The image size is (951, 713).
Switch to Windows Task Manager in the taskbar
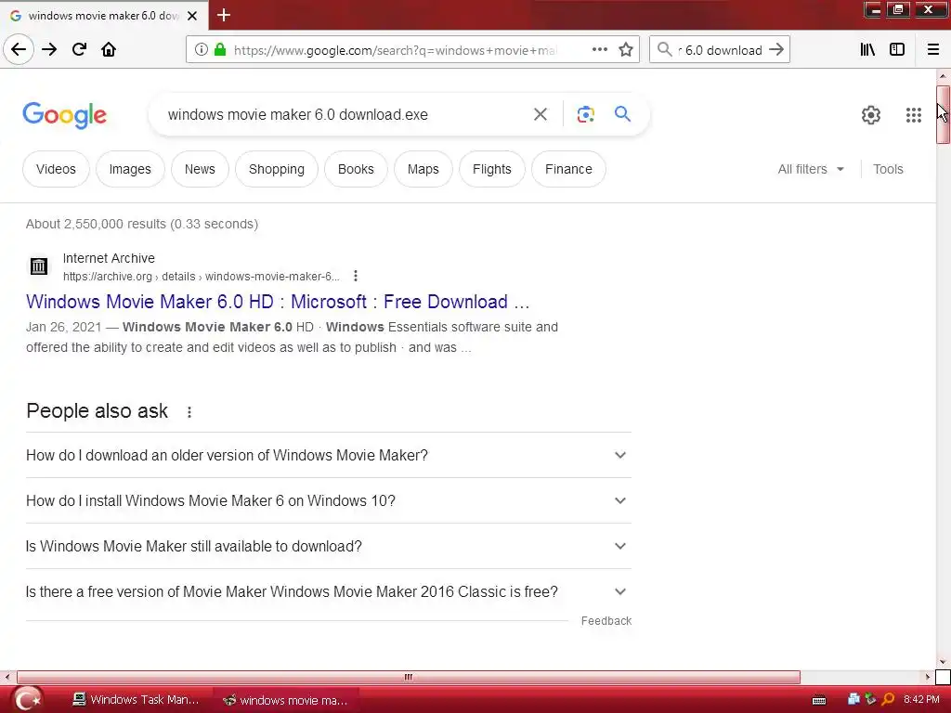(x=136, y=700)
